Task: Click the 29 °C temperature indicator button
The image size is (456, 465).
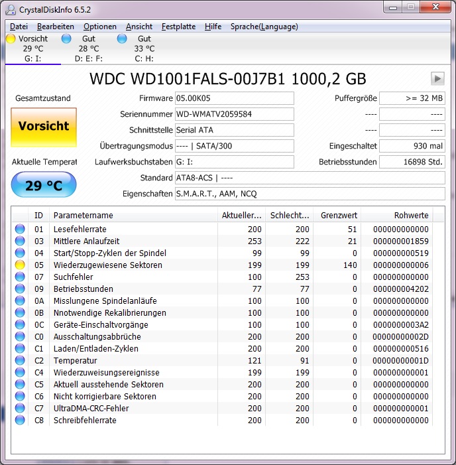Action: (x=44, y=185)
